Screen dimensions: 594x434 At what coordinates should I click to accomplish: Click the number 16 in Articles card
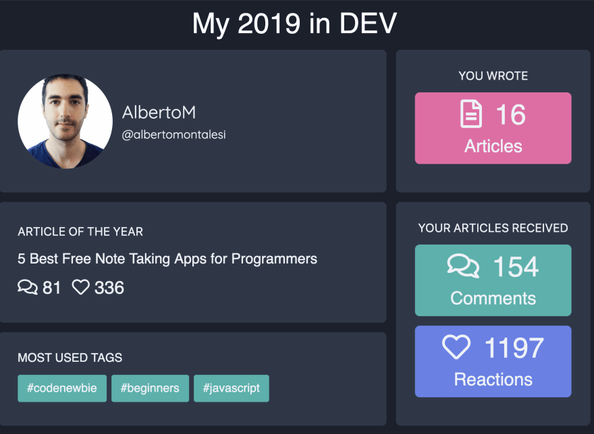(x=511, y=115)
